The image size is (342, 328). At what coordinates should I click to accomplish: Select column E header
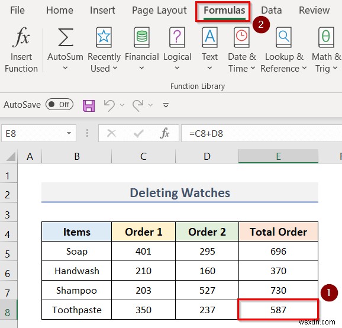point(278,156)
